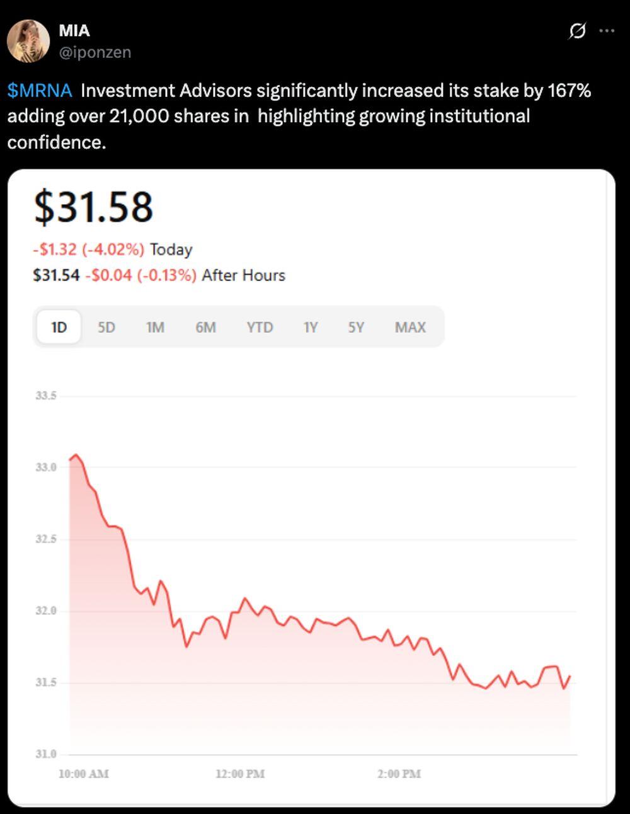The image size is (630, 814).
Task: Show the MAX price history range
Action: point(410,327)
